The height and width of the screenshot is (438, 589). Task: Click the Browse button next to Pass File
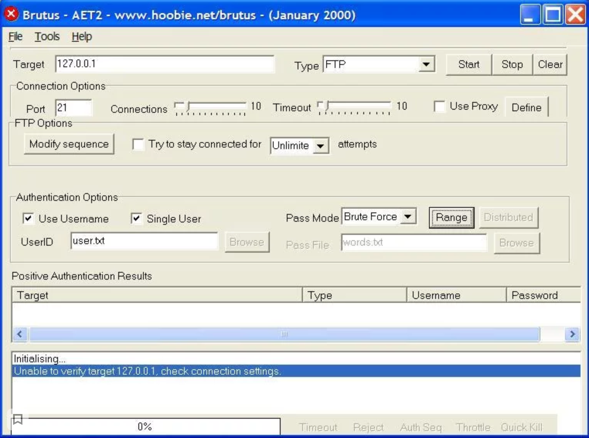pos(517,243)
